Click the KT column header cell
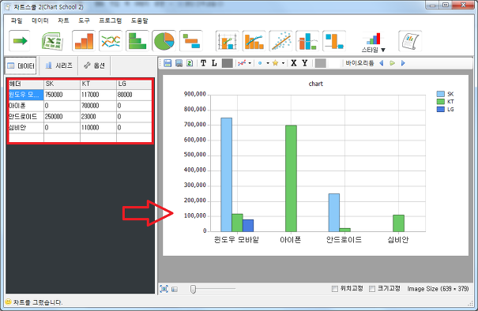The height and width of the screenshot is (311, 478). pyautogui.click(x=99, y=84)
